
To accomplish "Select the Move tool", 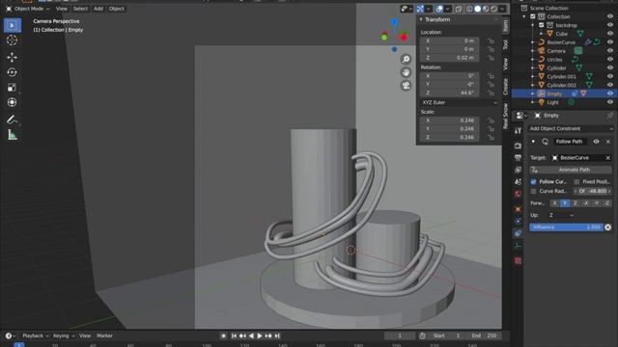I will click(x=13, y=57).
